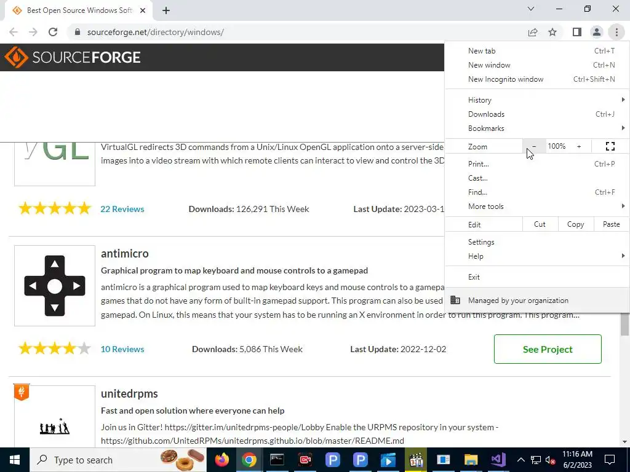630x472 pixels.
Task: Click the antimicro four-star rating
Action: click(55, 348)
